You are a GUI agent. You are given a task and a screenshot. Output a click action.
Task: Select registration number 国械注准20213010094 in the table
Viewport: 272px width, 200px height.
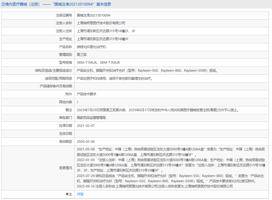coord(94,15)
